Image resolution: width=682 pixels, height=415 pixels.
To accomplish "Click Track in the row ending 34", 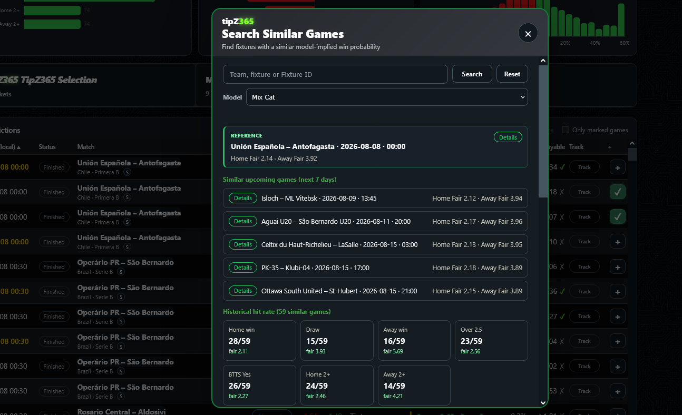I will (584, 167).
